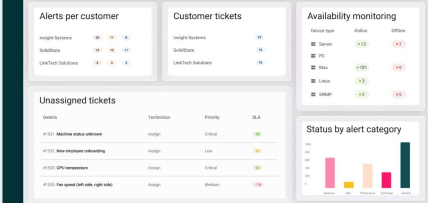Click SolidState red alert badge 12
This screenshot has height=203, width=428.
click(x=97, y=50)
